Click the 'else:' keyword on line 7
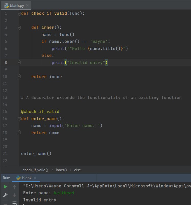191x205 pixels. [48, 55]
